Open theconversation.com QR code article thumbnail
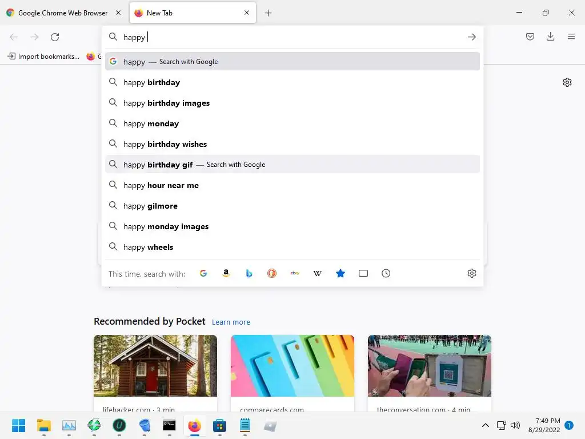This screenshot has height=439, width=585. (x=430, y=365)
